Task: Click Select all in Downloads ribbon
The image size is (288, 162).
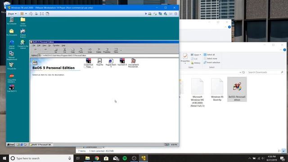Action: (x=209, y=55)
